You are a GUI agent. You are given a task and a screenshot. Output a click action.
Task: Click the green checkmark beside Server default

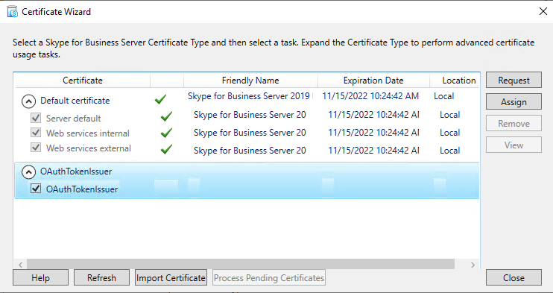click(166, 116)
